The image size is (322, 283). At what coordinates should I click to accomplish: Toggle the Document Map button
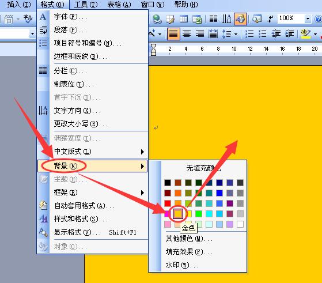coord(257,19)
